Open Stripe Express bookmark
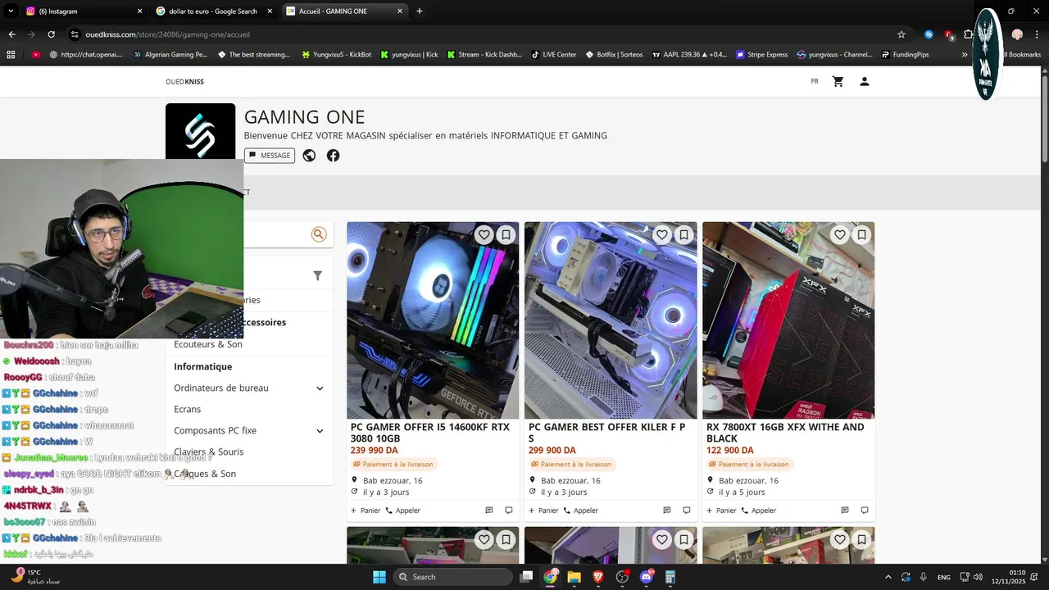Image resolution: width=1049 pixels, height=590 pixels. click(x=761, y=55)
